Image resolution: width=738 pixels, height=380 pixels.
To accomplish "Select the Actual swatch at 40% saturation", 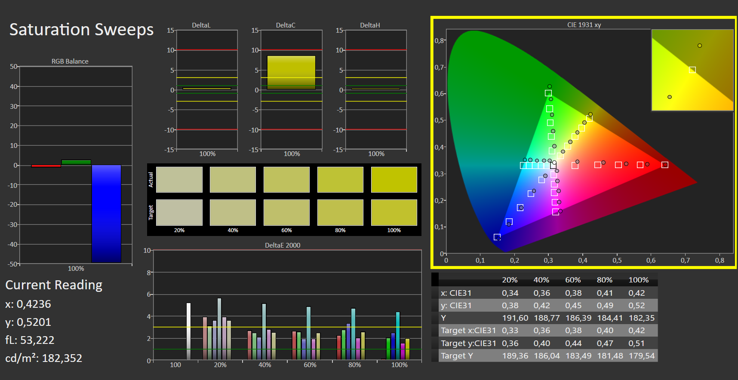I will (233, 180).
